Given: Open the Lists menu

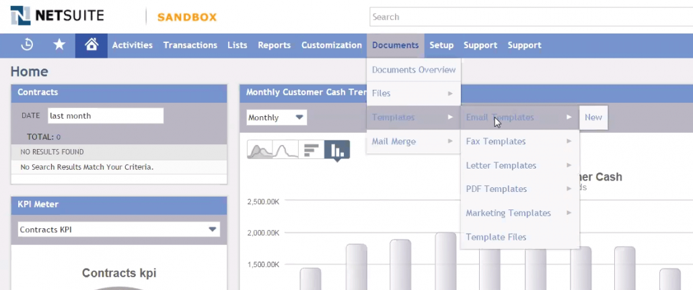Looking at the screenshot, I should coord(238,45).
